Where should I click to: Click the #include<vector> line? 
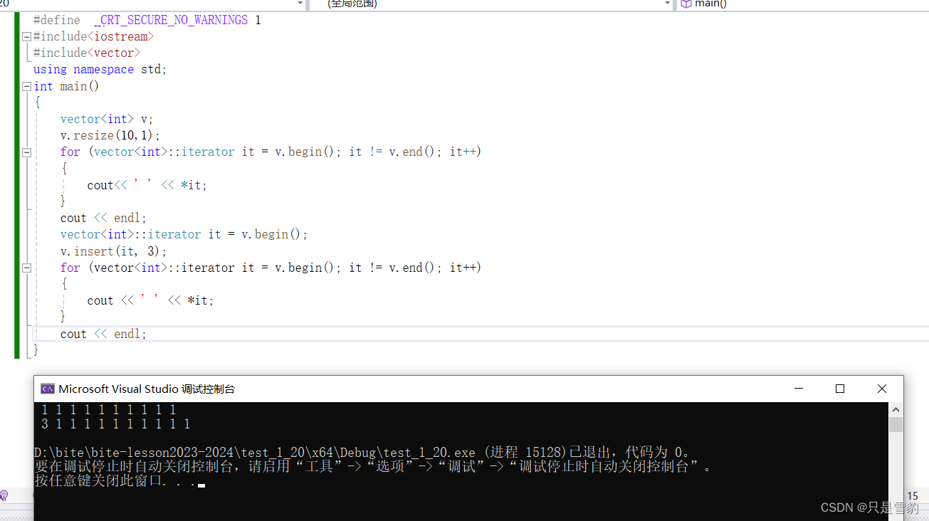point(87,53)
